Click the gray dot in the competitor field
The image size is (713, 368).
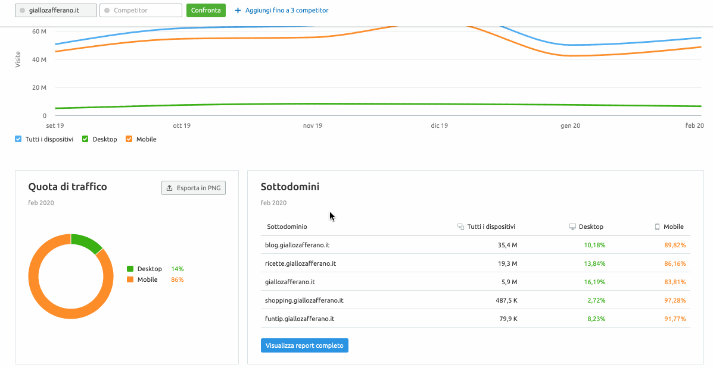(107, 11)
